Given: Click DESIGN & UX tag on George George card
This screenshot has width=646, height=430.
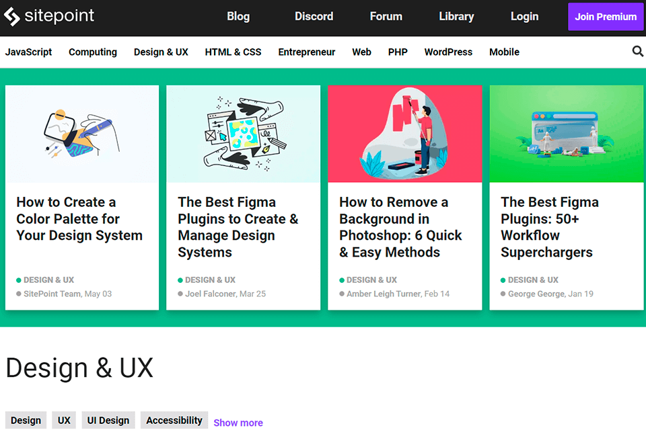Looking at the screenshot, I should point(533,280).
